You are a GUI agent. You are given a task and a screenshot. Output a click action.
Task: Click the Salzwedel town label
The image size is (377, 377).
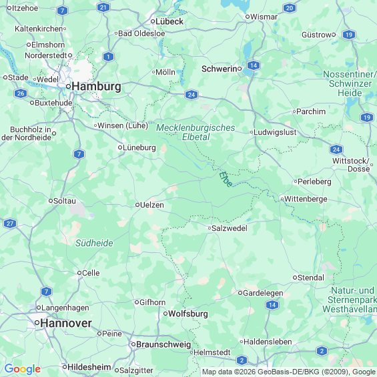tap(230, 228)
